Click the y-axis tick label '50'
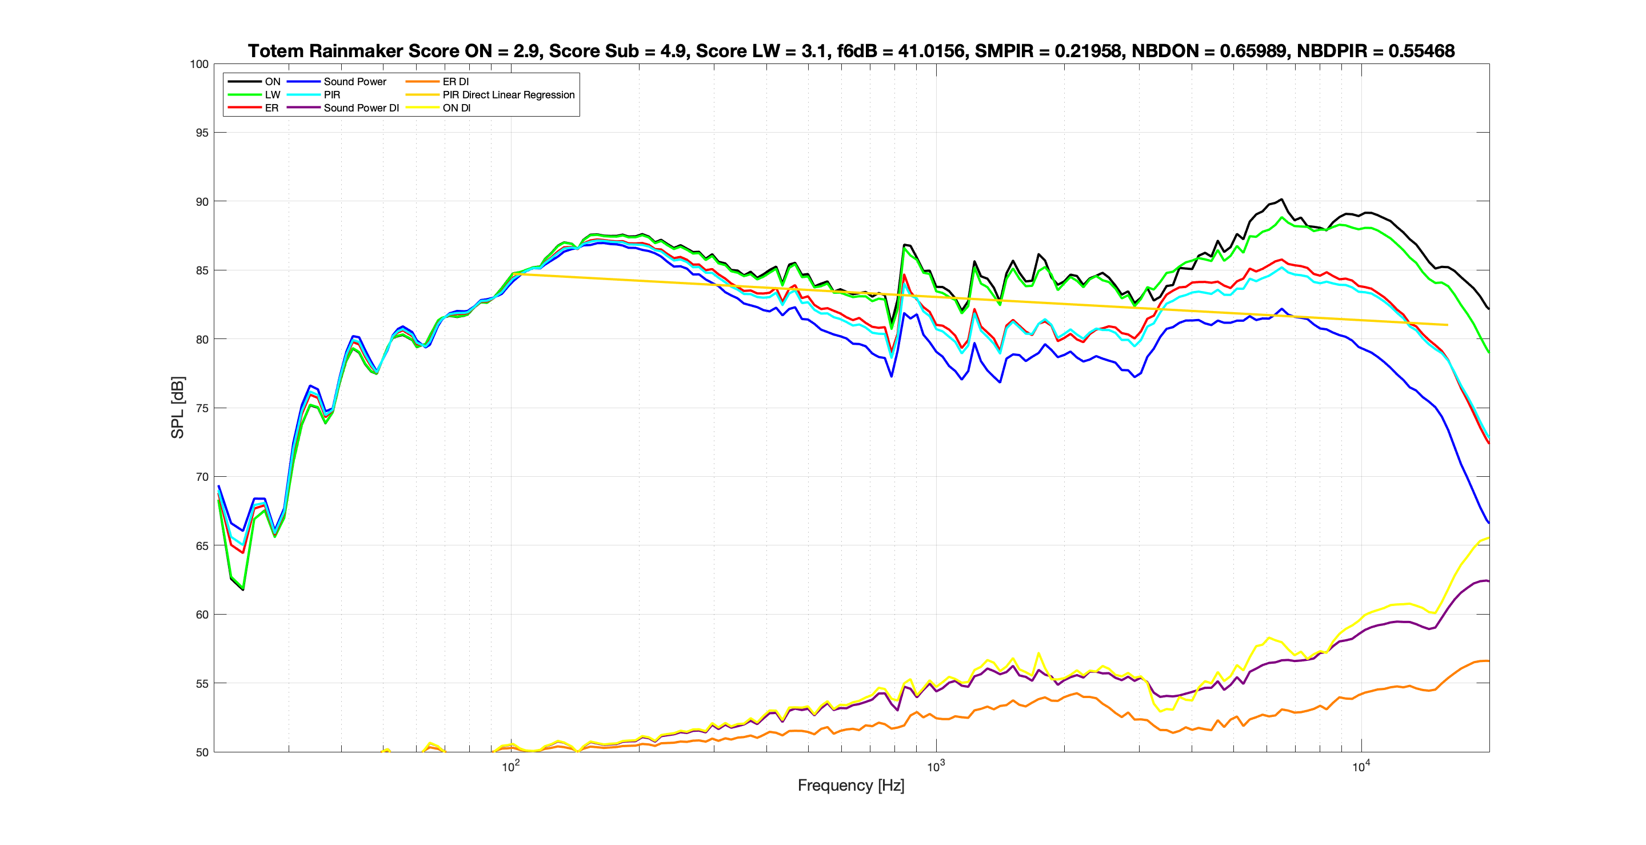Image resolution: width=1646 pixels, height=845 pixels. (202, 752)
